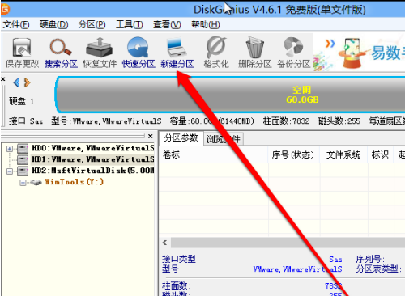Click the WinTools partition drive icon
Viewport: 405px width, 296px height.
click(36, 183)
